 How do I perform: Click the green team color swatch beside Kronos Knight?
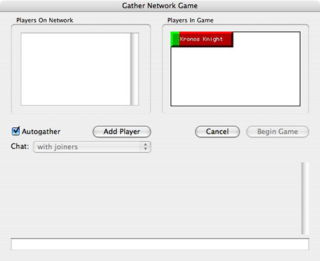[175, 39]
